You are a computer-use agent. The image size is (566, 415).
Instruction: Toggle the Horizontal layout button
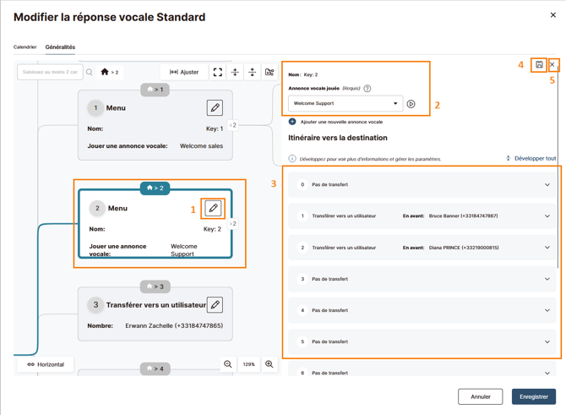tap(46, 364)
